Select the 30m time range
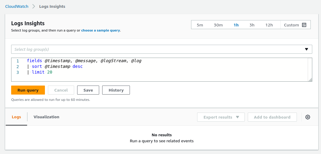 pos(218,25)
